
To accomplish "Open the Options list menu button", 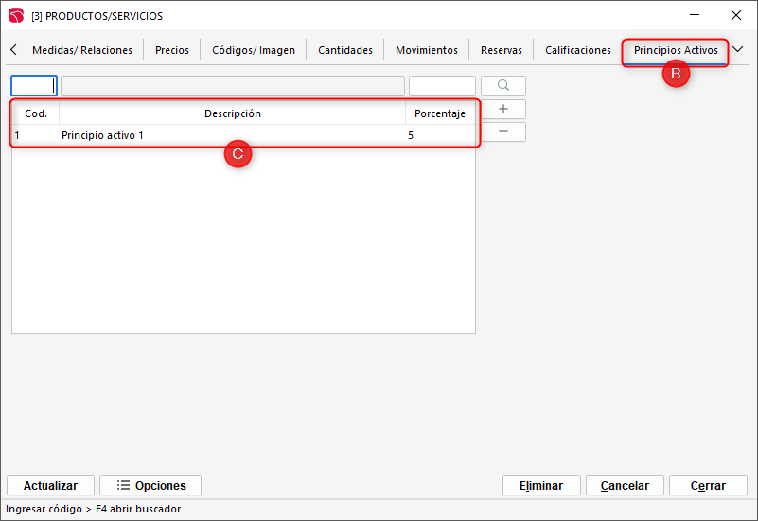I will 150,485.
